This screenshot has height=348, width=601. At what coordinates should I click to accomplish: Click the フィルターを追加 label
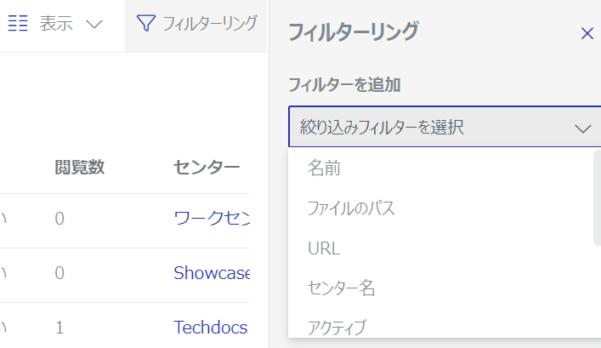click(344, 85)
